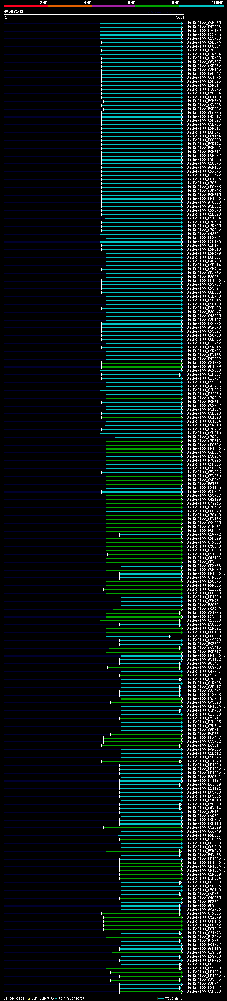Click the alignment bar for UniRef100_Q0WLF5
The height and width of the screenshot is (1001, 227).
click(141, 23)
